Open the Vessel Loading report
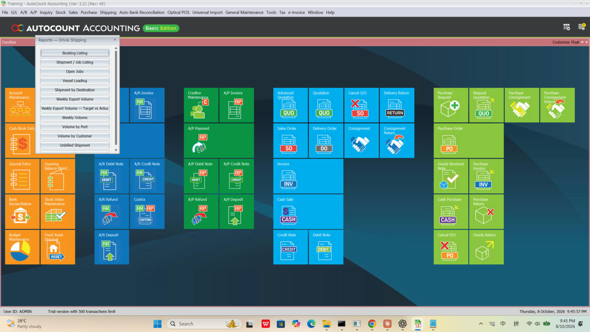 [x=75, y=81]
